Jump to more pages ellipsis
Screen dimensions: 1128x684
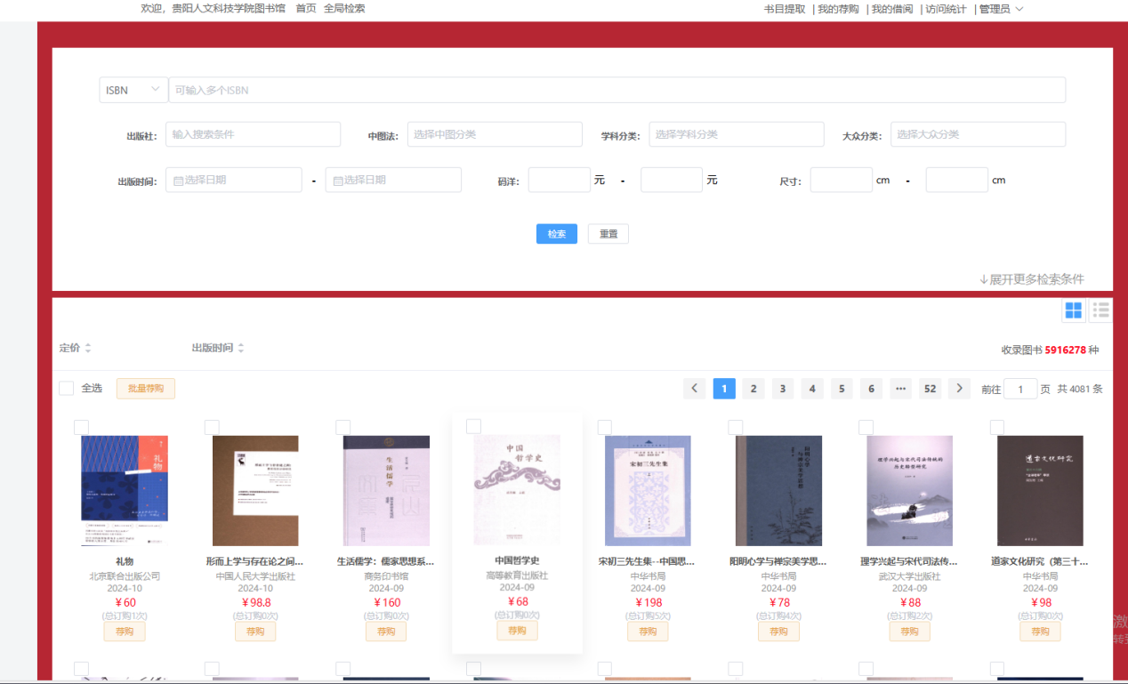(x=900, y=389)
